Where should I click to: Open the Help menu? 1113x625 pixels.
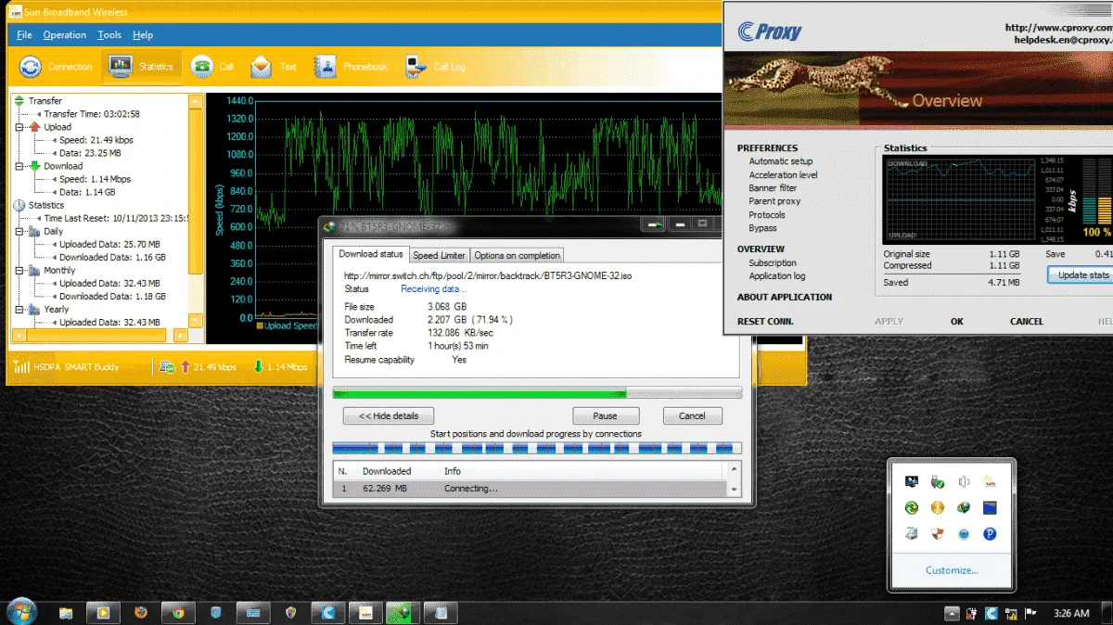143,35
